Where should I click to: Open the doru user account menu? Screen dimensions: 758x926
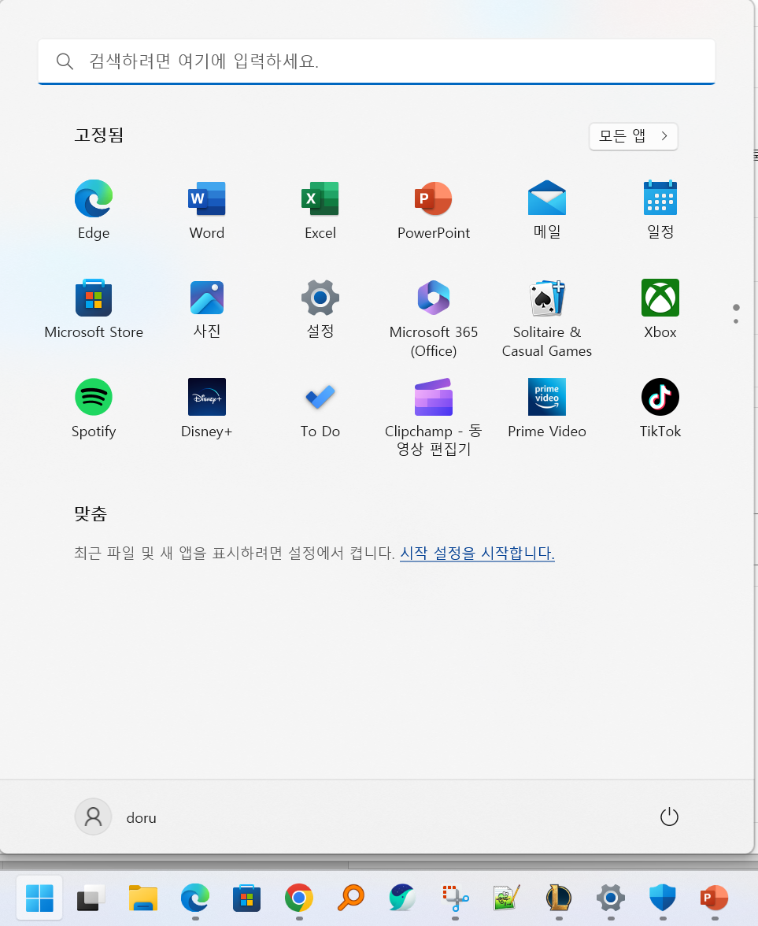116,817
